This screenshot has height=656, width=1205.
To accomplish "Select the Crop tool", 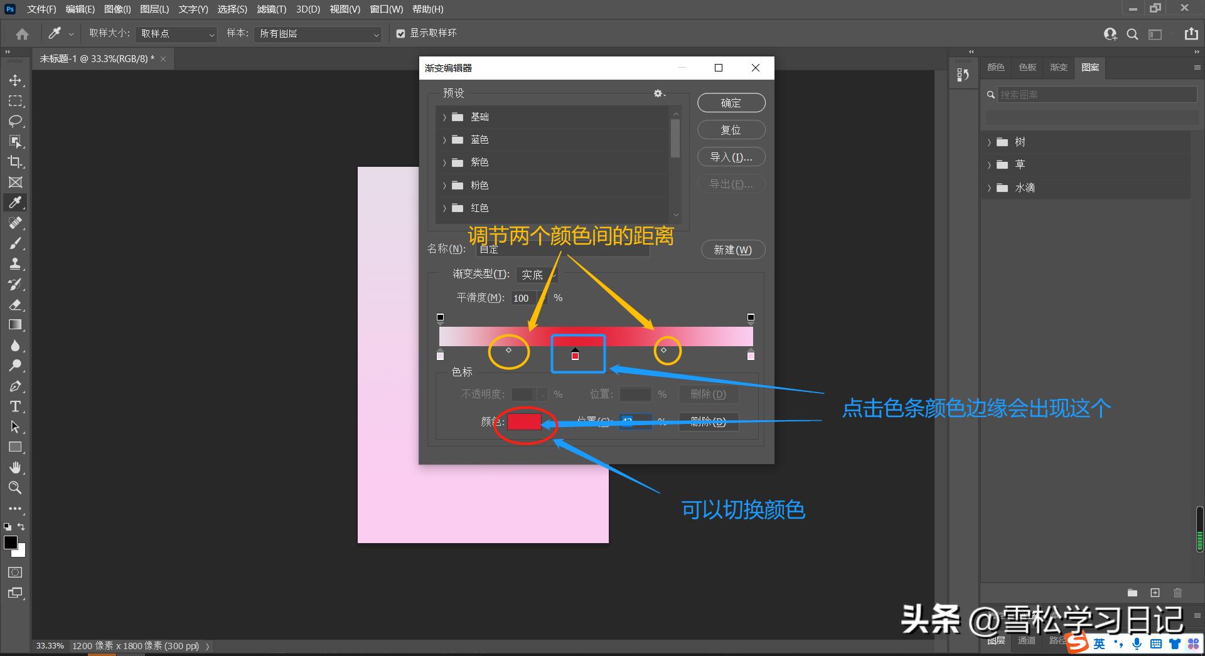I will [16, 162].
